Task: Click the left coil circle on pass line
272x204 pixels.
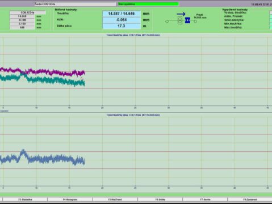Action: pyautogui.click(x=167, y=22)
